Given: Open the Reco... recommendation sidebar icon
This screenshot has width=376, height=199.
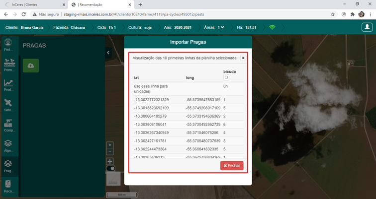Looking at the screenshot, I should point(8,187).
